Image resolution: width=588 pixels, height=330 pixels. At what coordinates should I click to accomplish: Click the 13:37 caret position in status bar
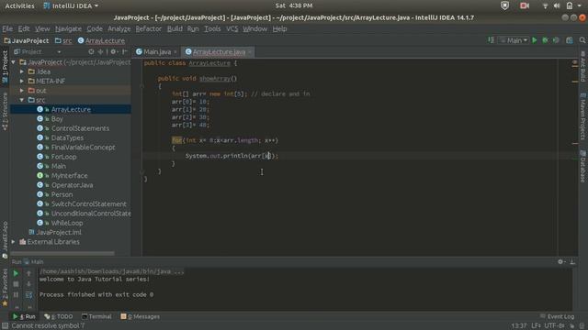(x=519, y=326)
